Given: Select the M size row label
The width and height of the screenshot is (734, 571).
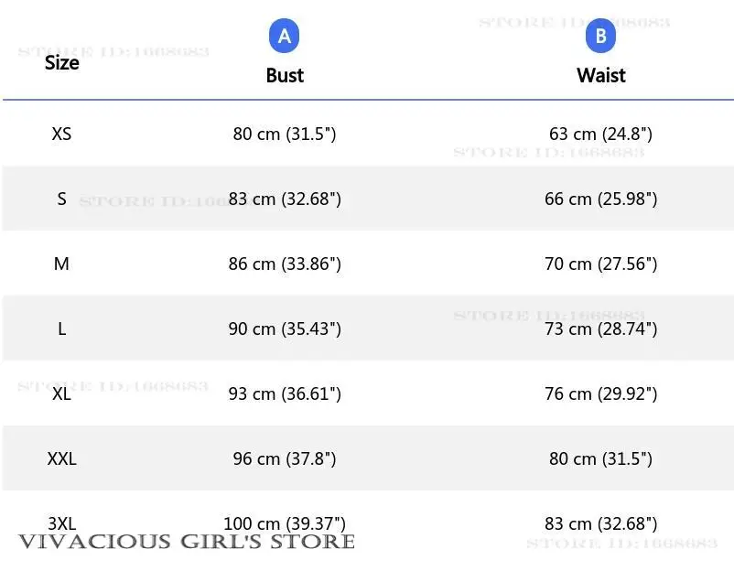Looking at the screenshot, I should (61, 264).
